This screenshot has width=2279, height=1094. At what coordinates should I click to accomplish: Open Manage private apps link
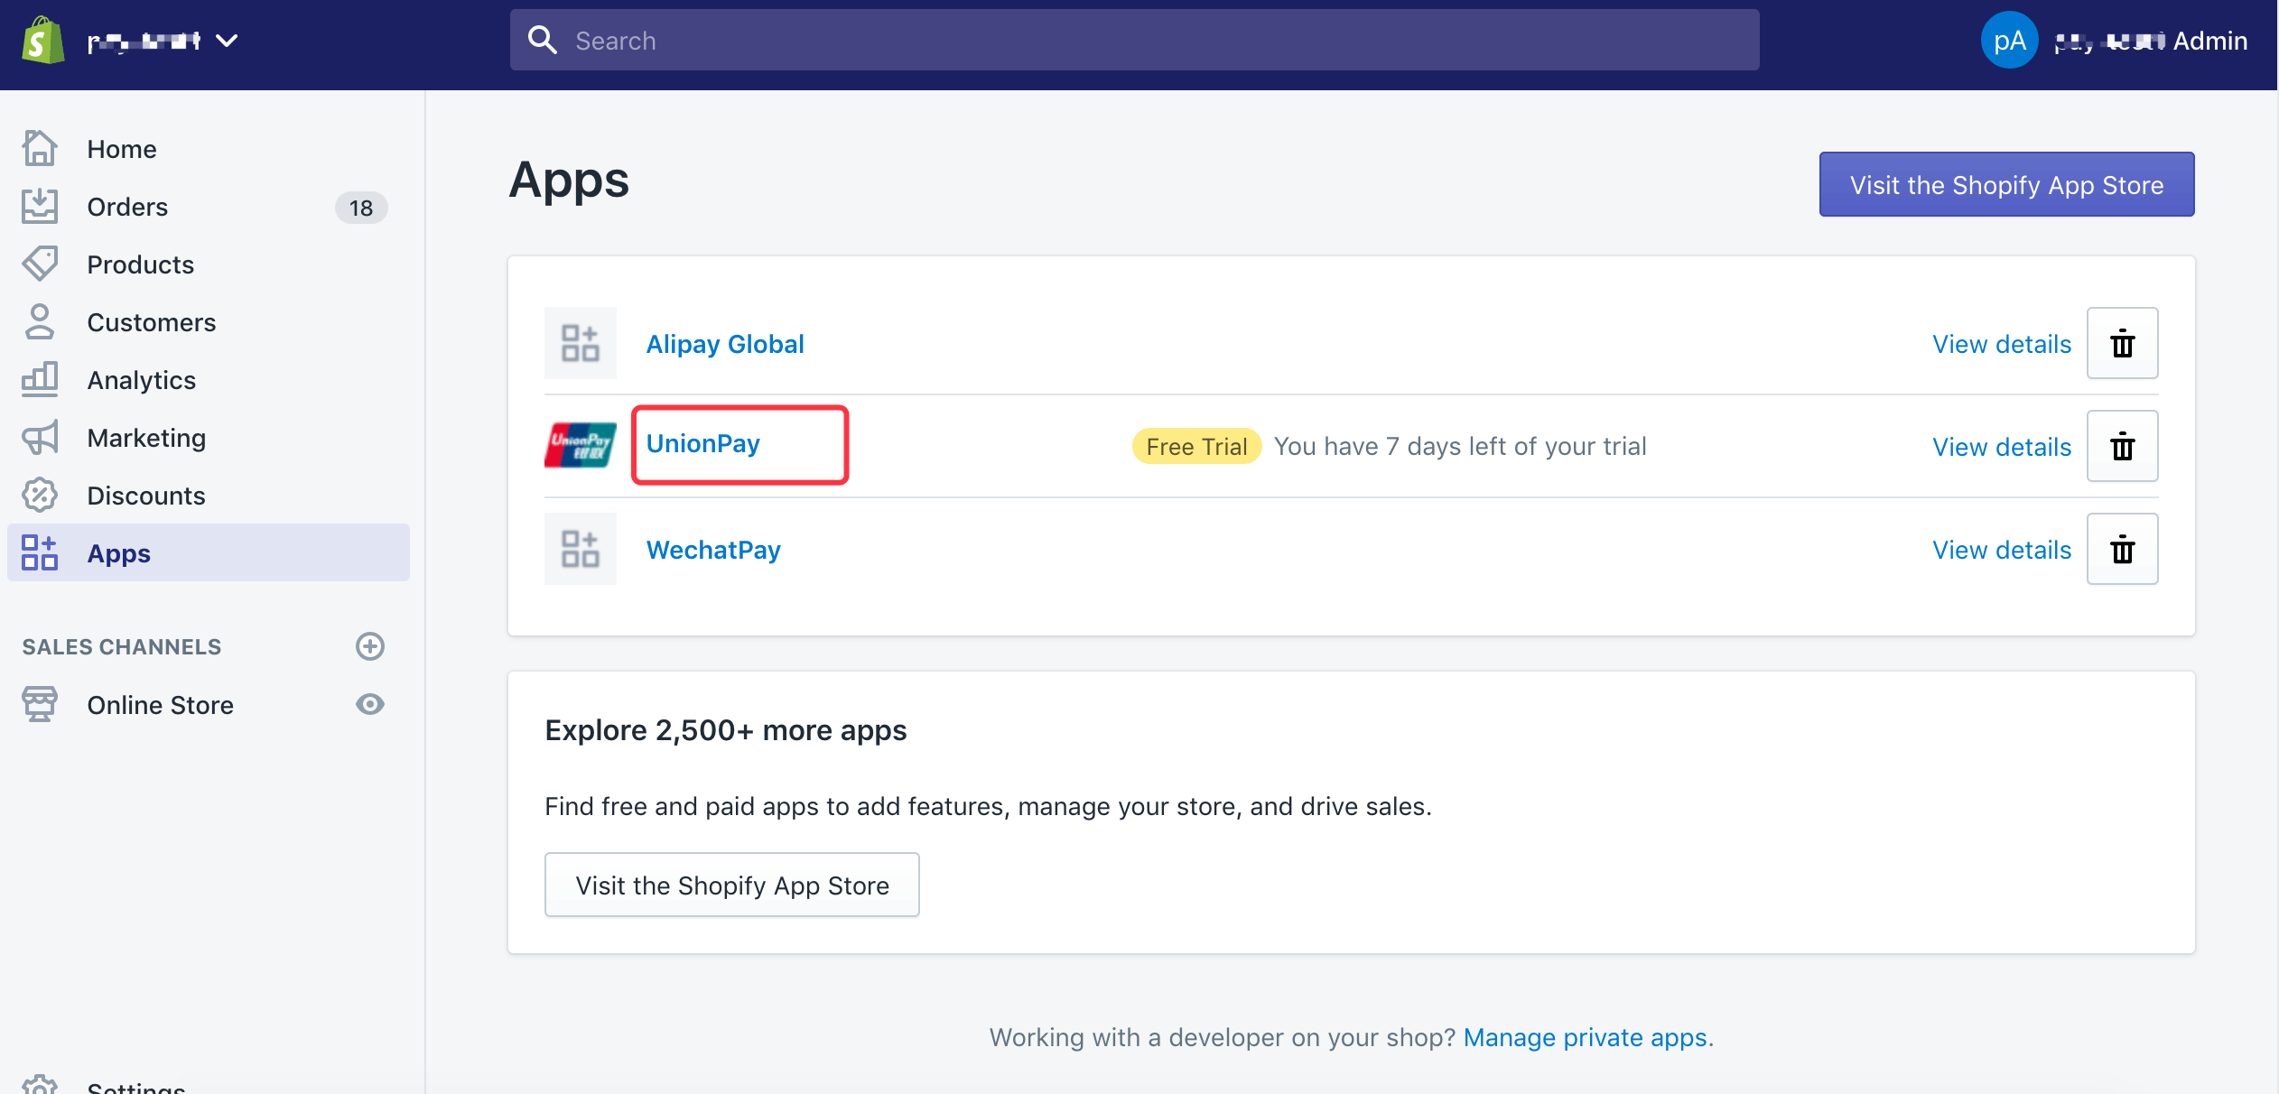(x=1585, y=1037)
